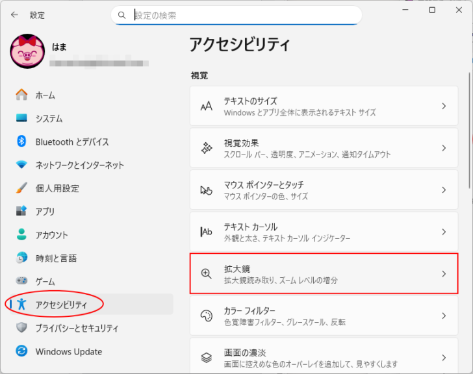Open プライバシーとセキュリティ
Viewport: 473px width, 374px height.
pos(92,328)
